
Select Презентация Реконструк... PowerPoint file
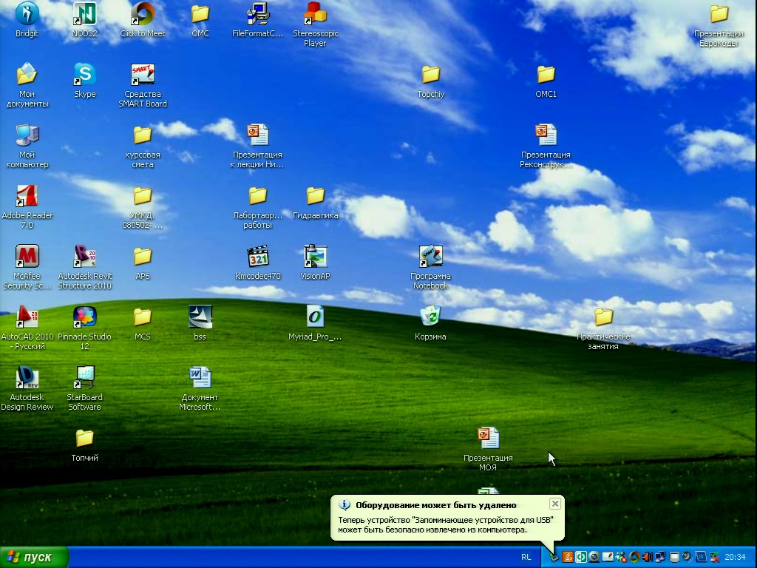coord(546,146)
